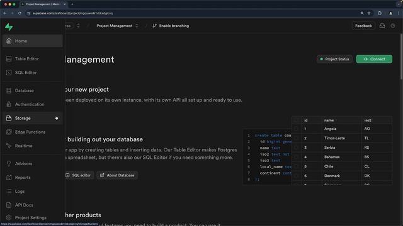Click the Project Settings gear icon
The image size is (403, 226).
(9, 218)
